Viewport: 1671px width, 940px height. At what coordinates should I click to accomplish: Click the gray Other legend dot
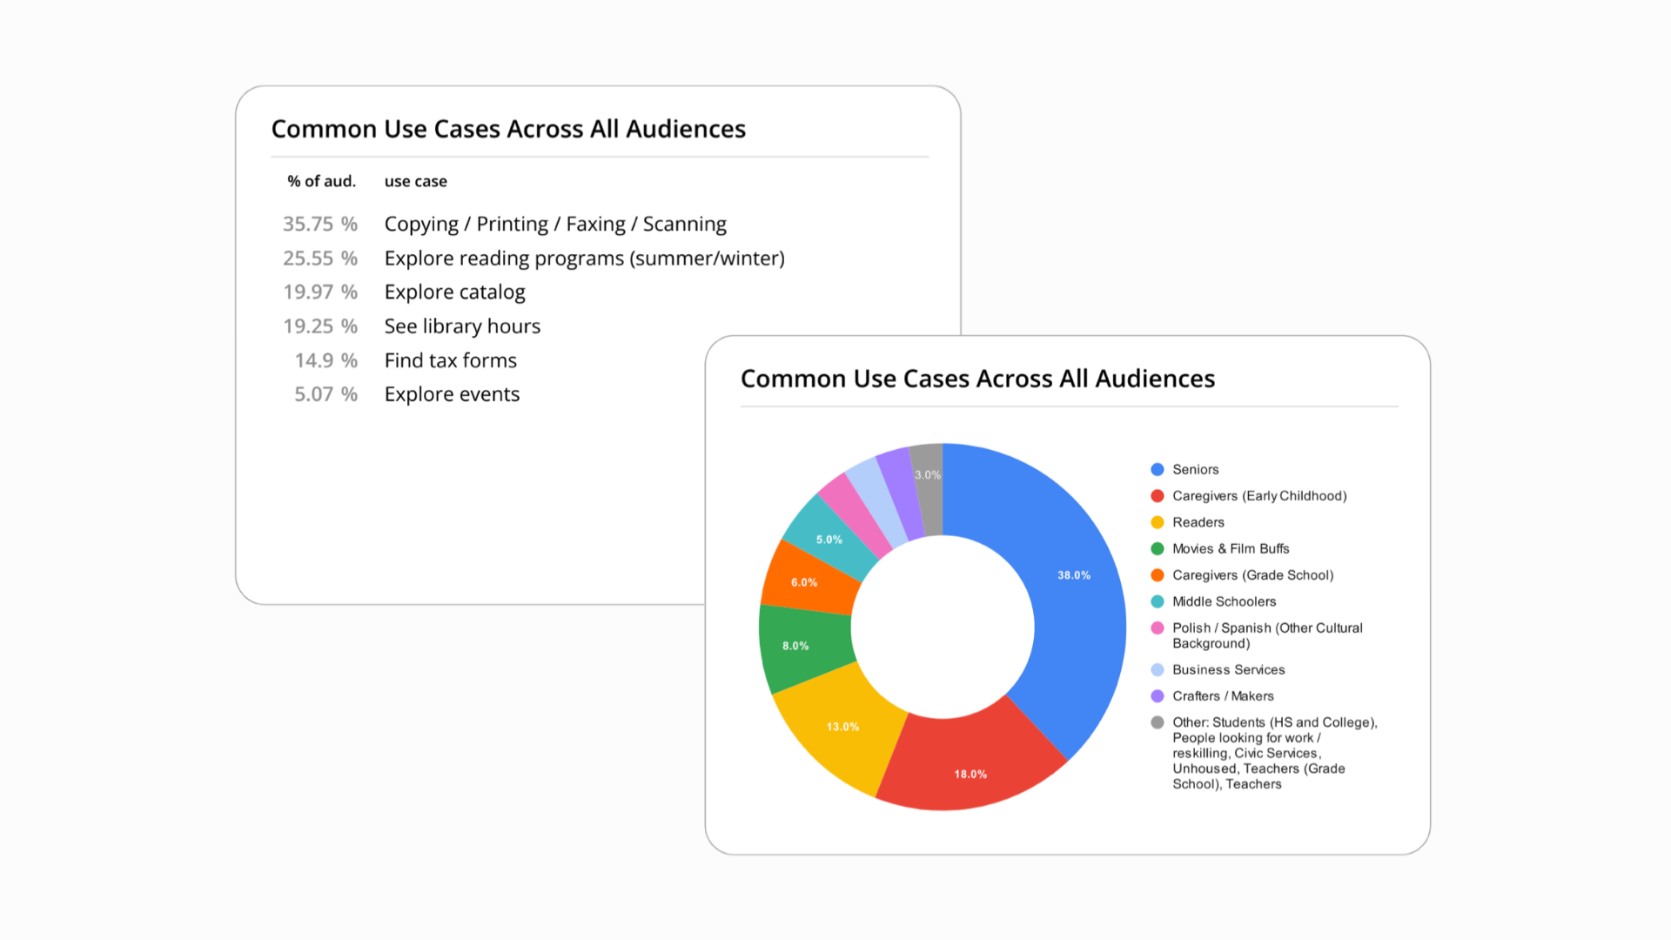coord(1157,722)
